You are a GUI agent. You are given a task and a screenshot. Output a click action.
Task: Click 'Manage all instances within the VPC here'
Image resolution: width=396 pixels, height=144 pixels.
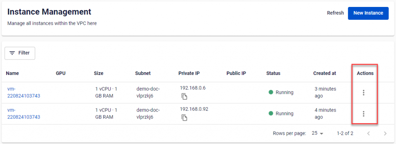52,24
